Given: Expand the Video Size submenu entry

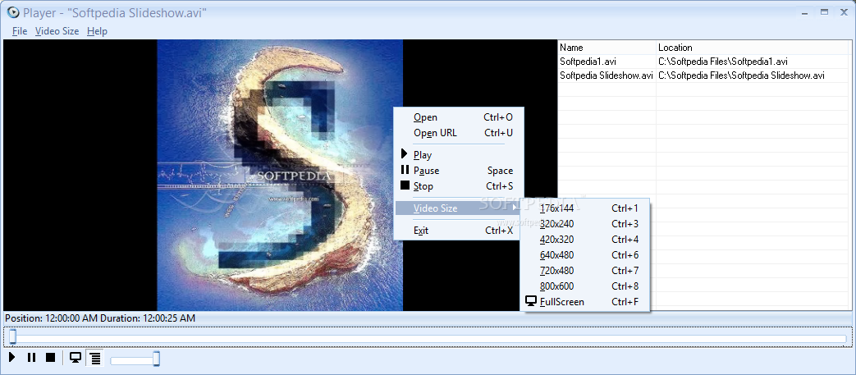Looking at the screenshot, I should tap(459, 208).
